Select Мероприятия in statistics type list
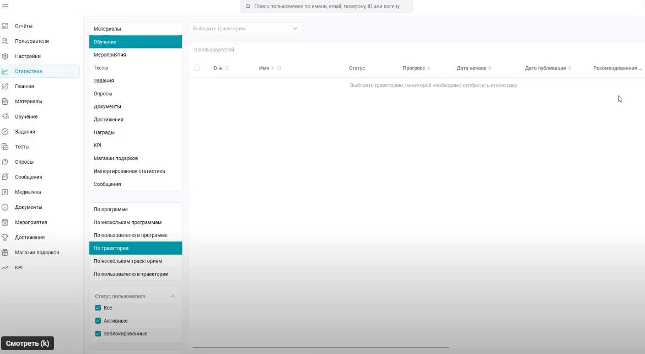This screenshot has height=354, width=645. coord(135,55)
